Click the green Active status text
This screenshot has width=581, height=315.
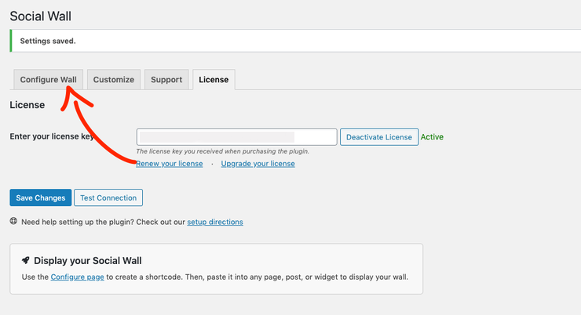(432, 137)
